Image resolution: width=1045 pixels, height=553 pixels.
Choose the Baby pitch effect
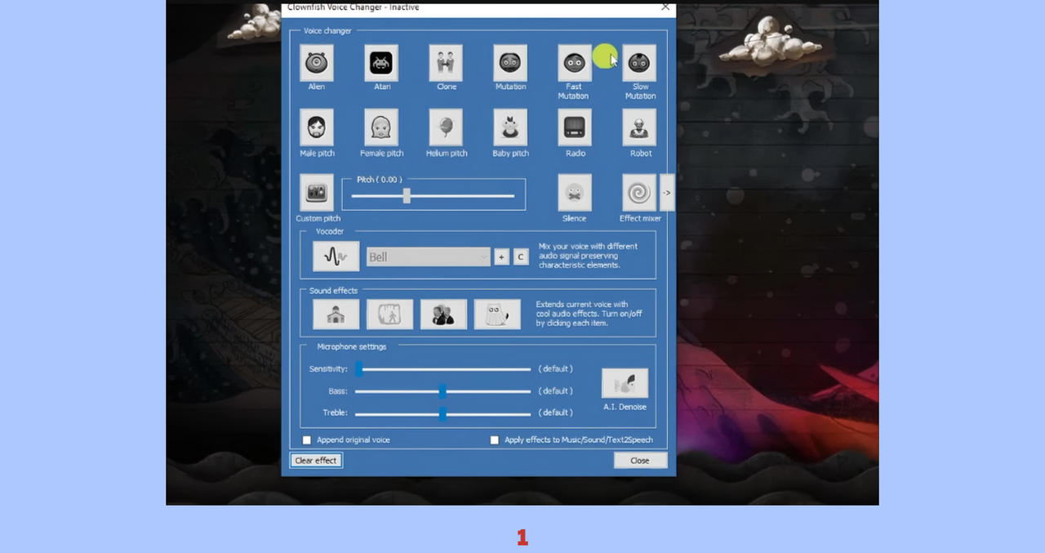[x=510, y=127]
